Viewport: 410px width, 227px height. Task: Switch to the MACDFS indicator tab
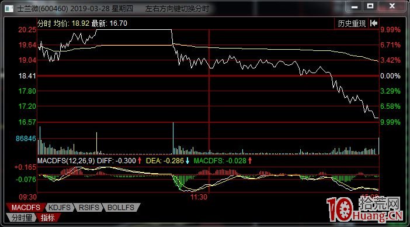point(26,208)
